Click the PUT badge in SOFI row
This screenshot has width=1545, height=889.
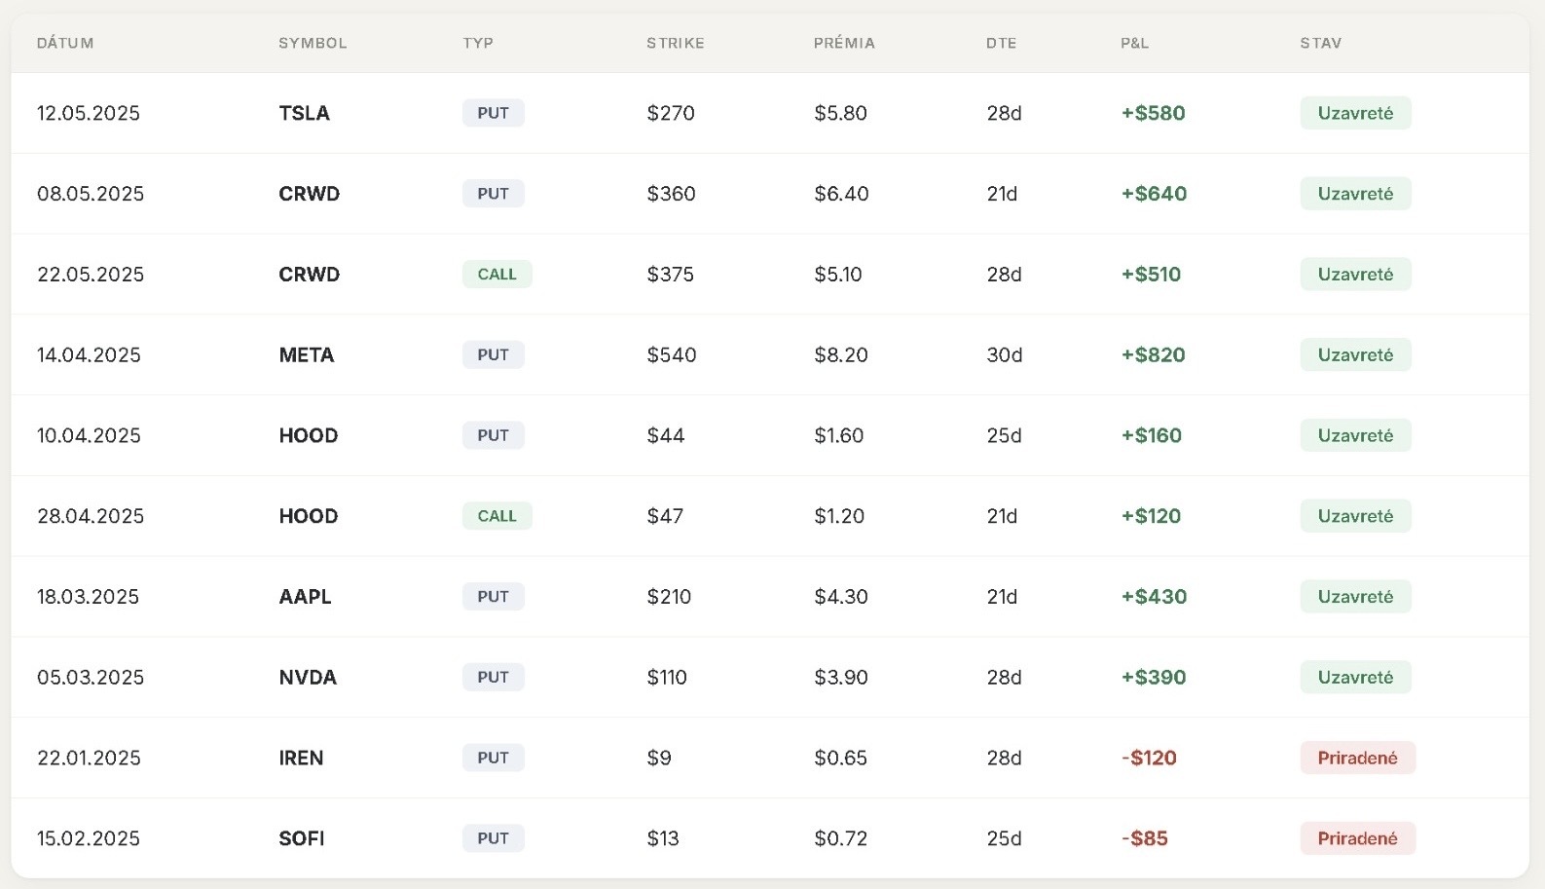(x=494, y=839)
